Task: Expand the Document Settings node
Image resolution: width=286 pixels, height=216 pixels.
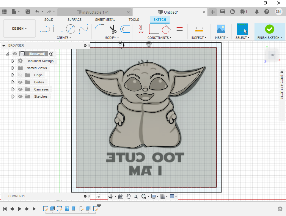Action: [13, 61]
